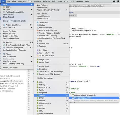The image size is (120, 115).
Task: Choose the Image Asset android icon
Action: [x=37, y=60]
